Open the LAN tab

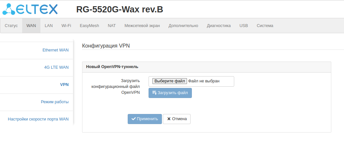(x=49, y=26)
